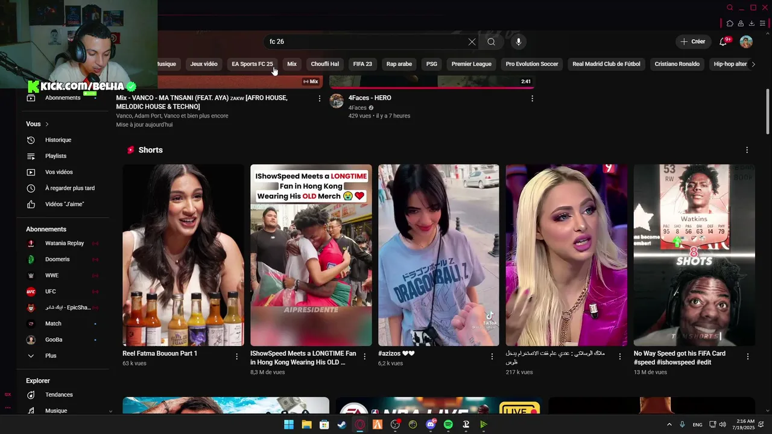772x434 pixels.
Task: Open the Watania Replay subscription
Action: click(x=63, y=243)
